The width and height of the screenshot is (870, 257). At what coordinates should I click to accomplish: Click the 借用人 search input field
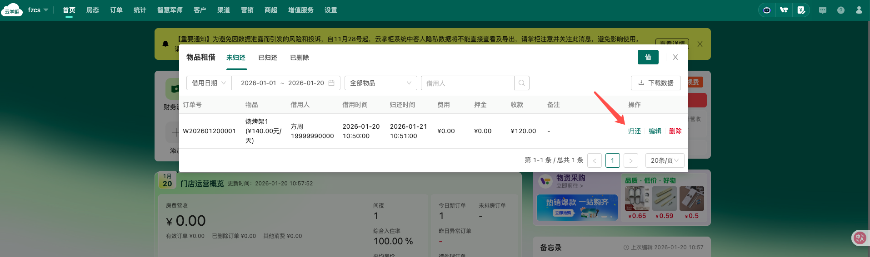coord(467,83)
